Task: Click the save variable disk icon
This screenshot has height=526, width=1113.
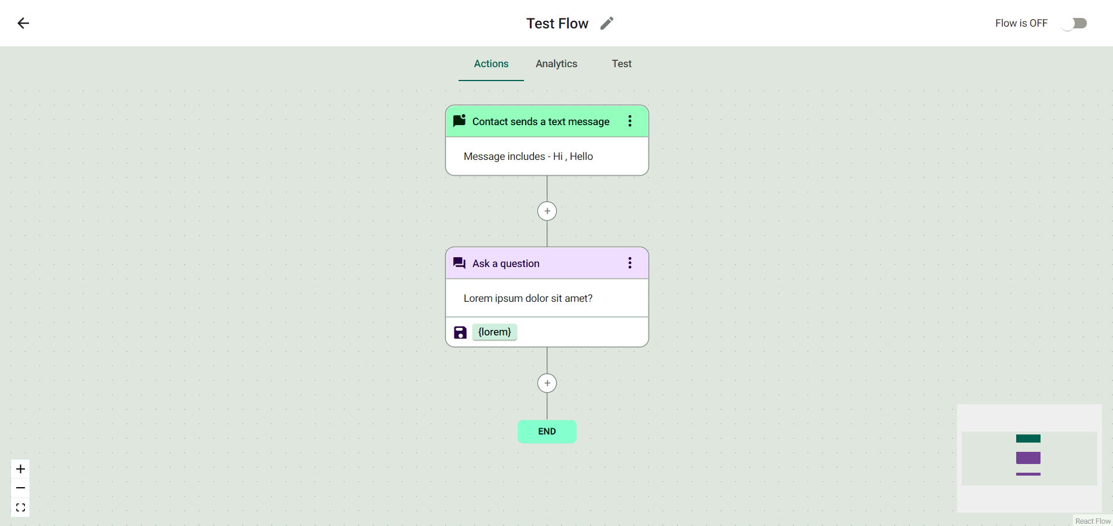Action: pyautogui.click(x=460, y=333)
